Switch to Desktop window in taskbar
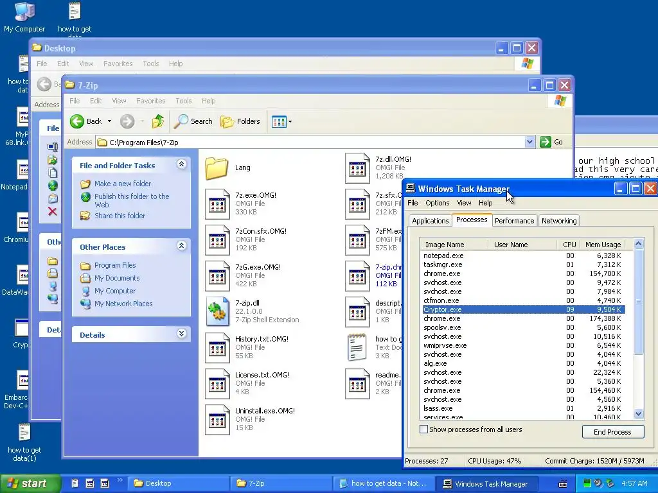The height and width of the screenshot is (493, 658). point(177,484)
